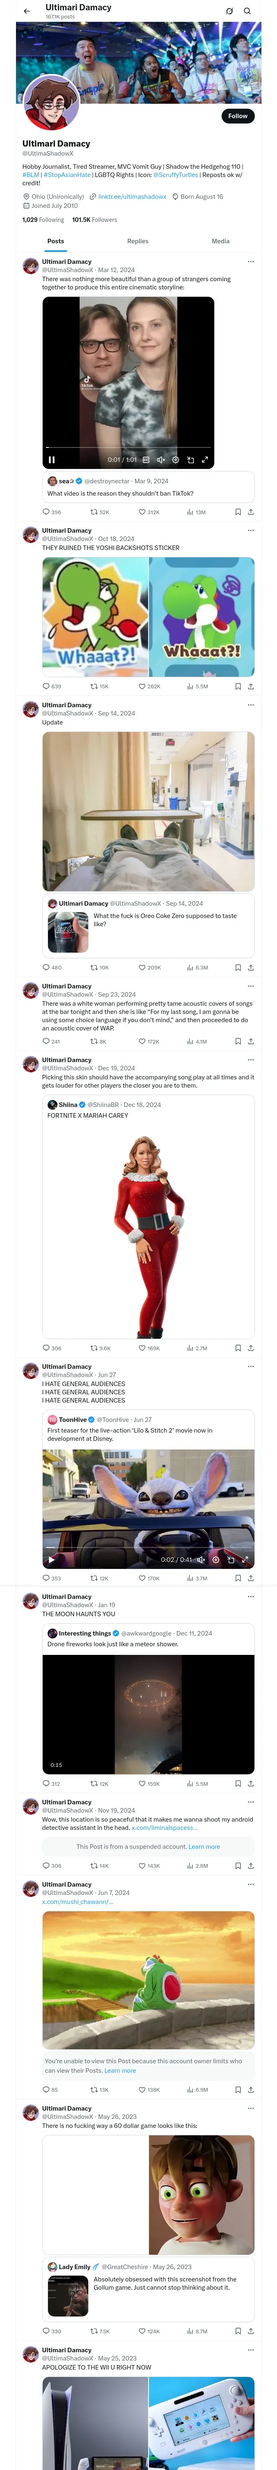Viewport: 277px width, 2470px height.
Task: Open the more menu on the Mar 12 post
Action: pos(250,262)
